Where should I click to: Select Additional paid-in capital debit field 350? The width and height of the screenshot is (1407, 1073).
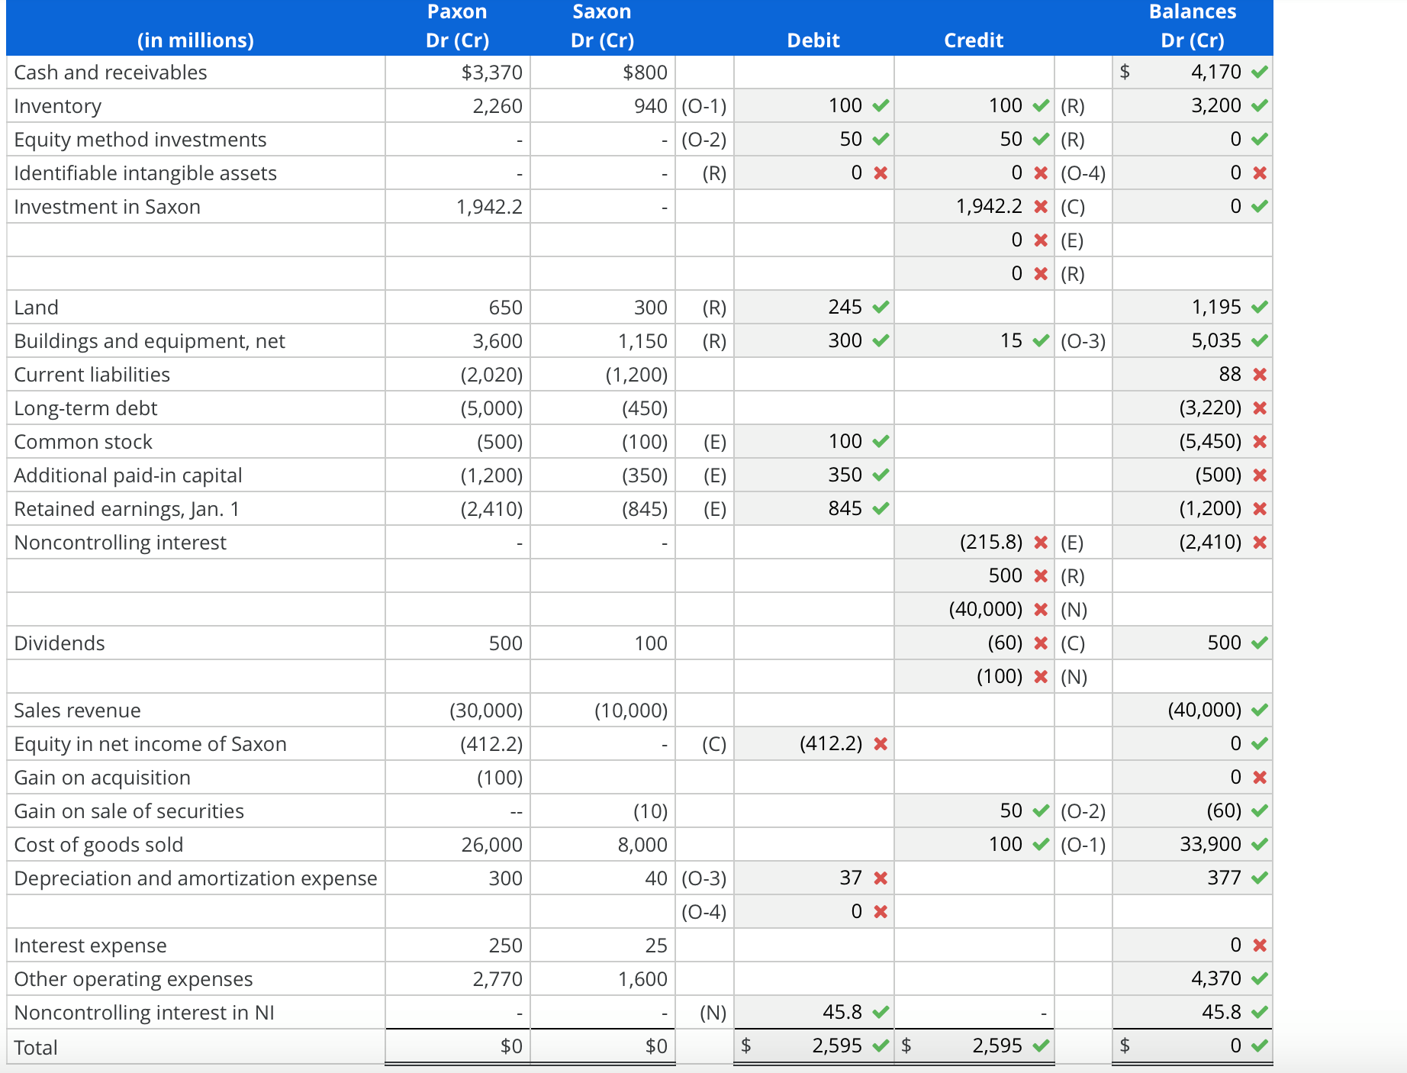[813, 475]
